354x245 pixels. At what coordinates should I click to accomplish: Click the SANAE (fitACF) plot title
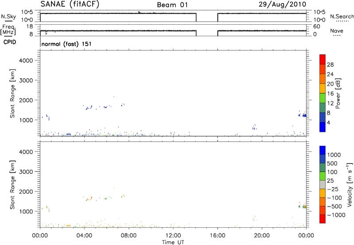tap(70, 4)
